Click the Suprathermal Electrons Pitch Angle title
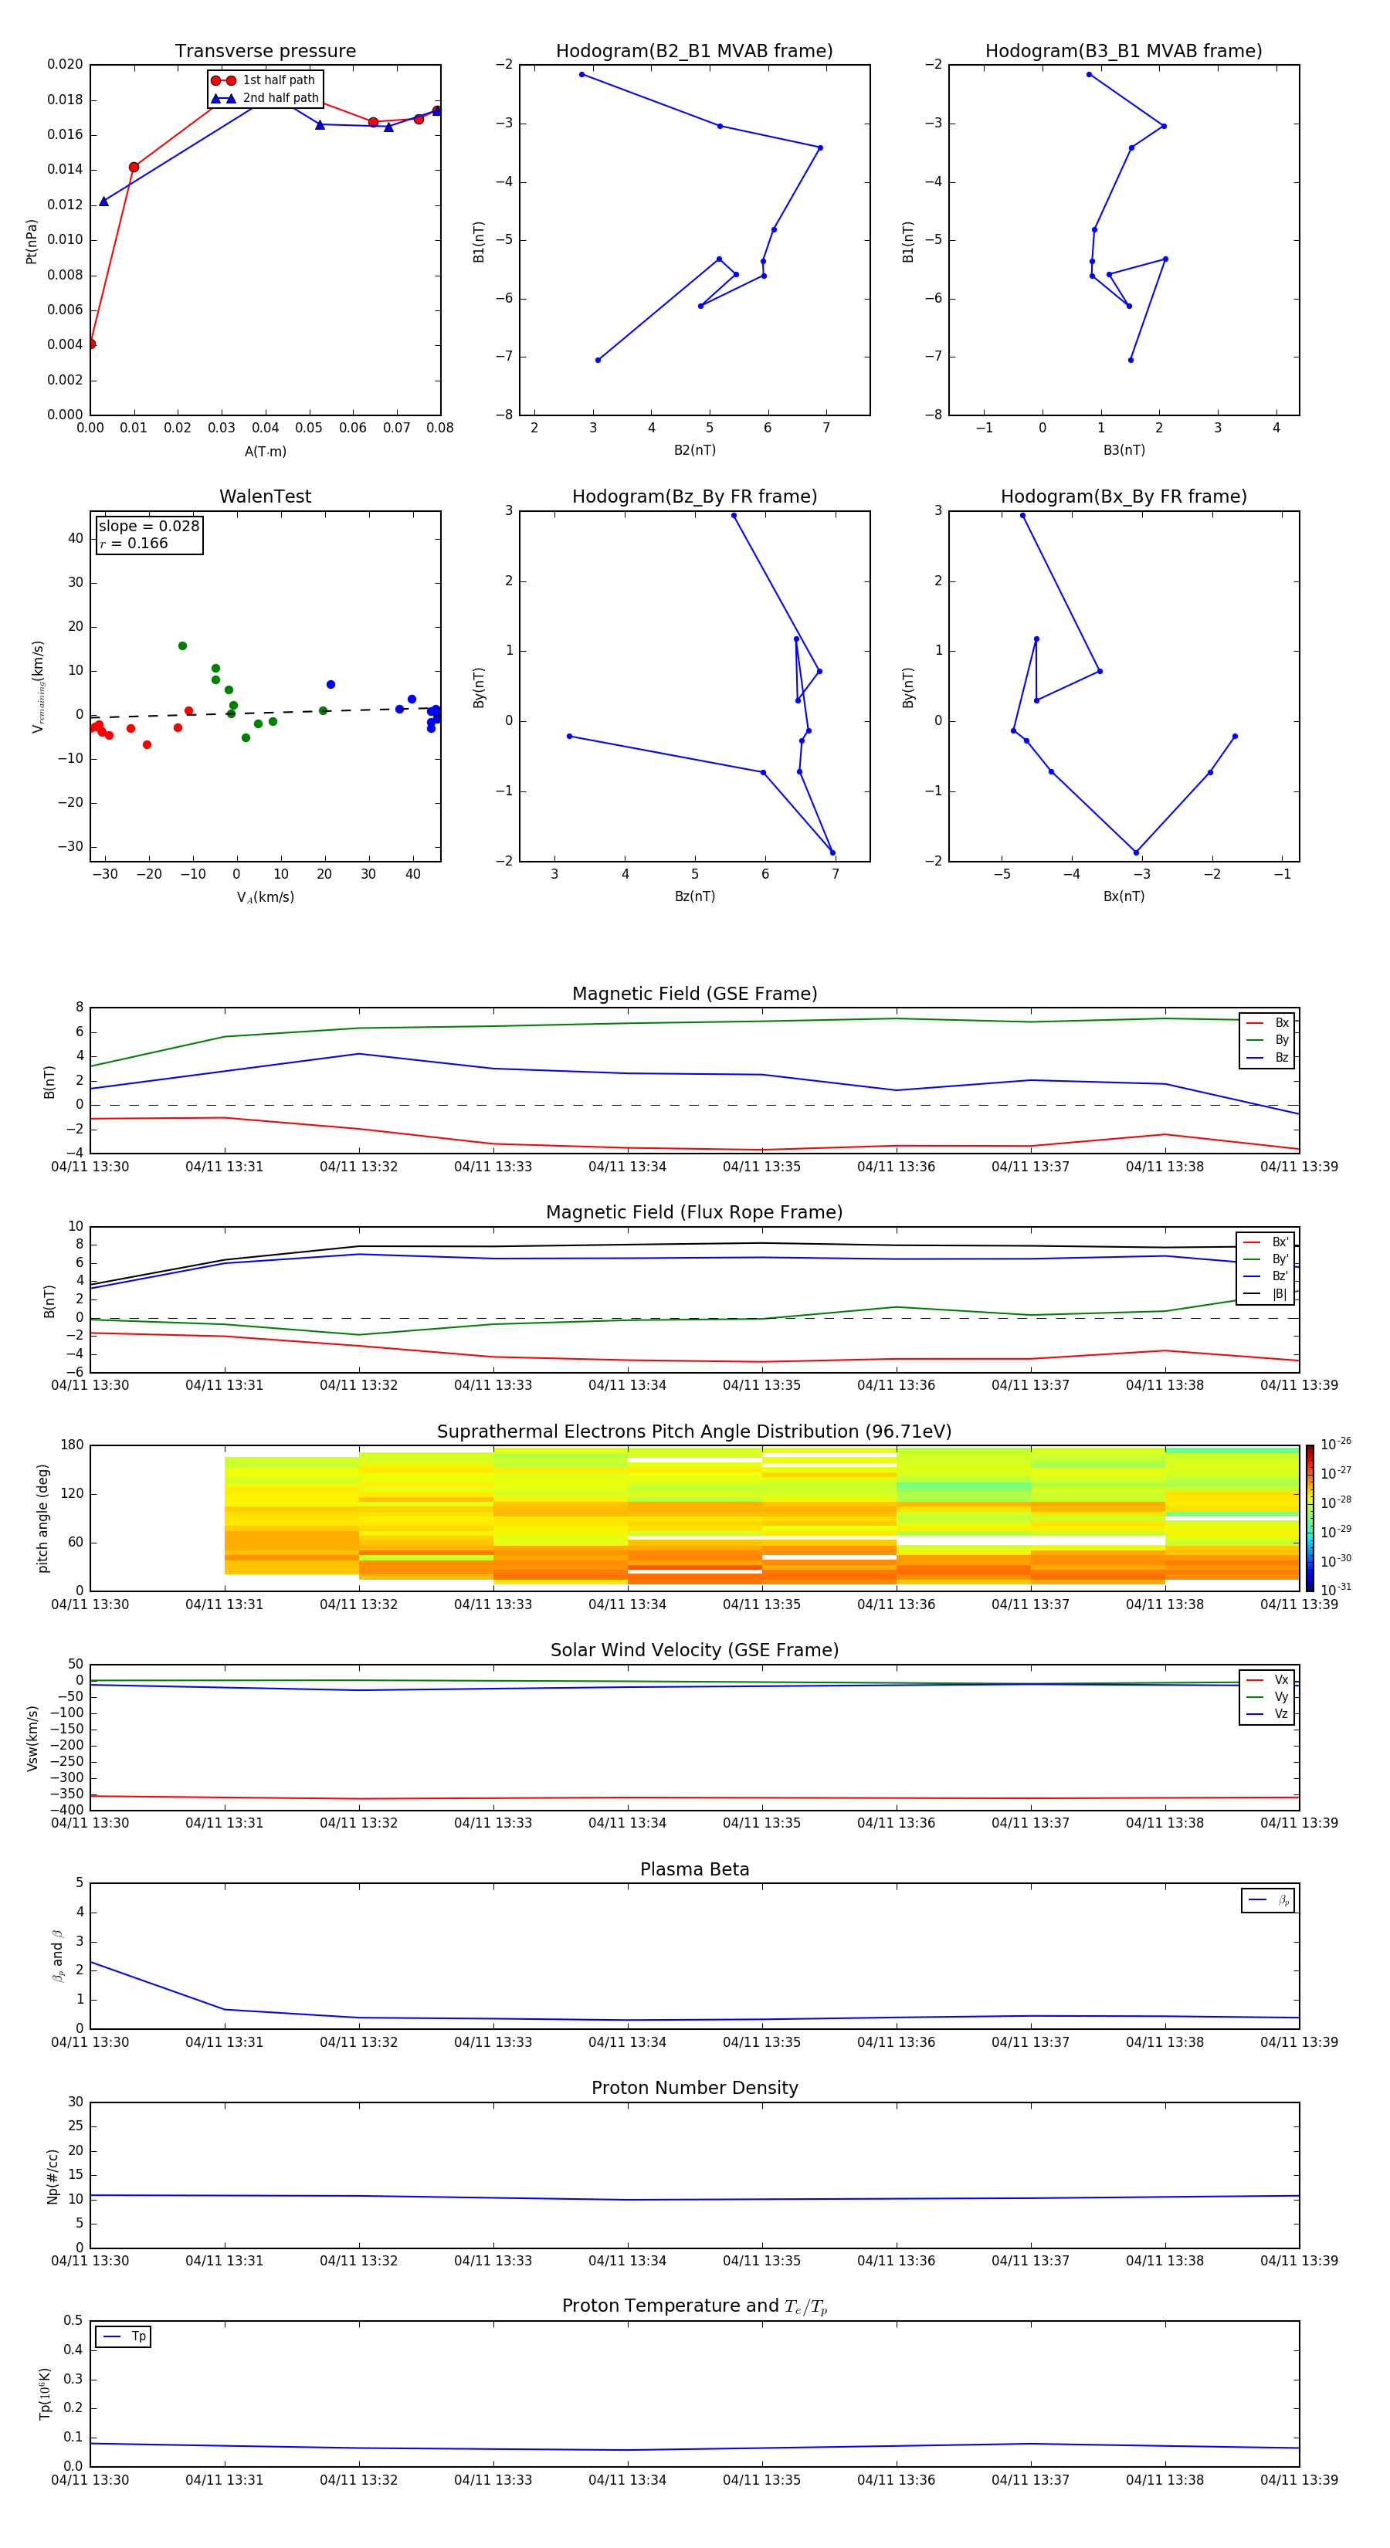 click(694, 1432)
